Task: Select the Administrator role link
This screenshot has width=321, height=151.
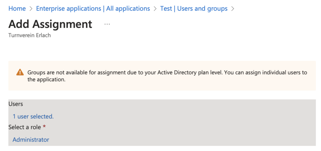Action: [x=31, y=139]
